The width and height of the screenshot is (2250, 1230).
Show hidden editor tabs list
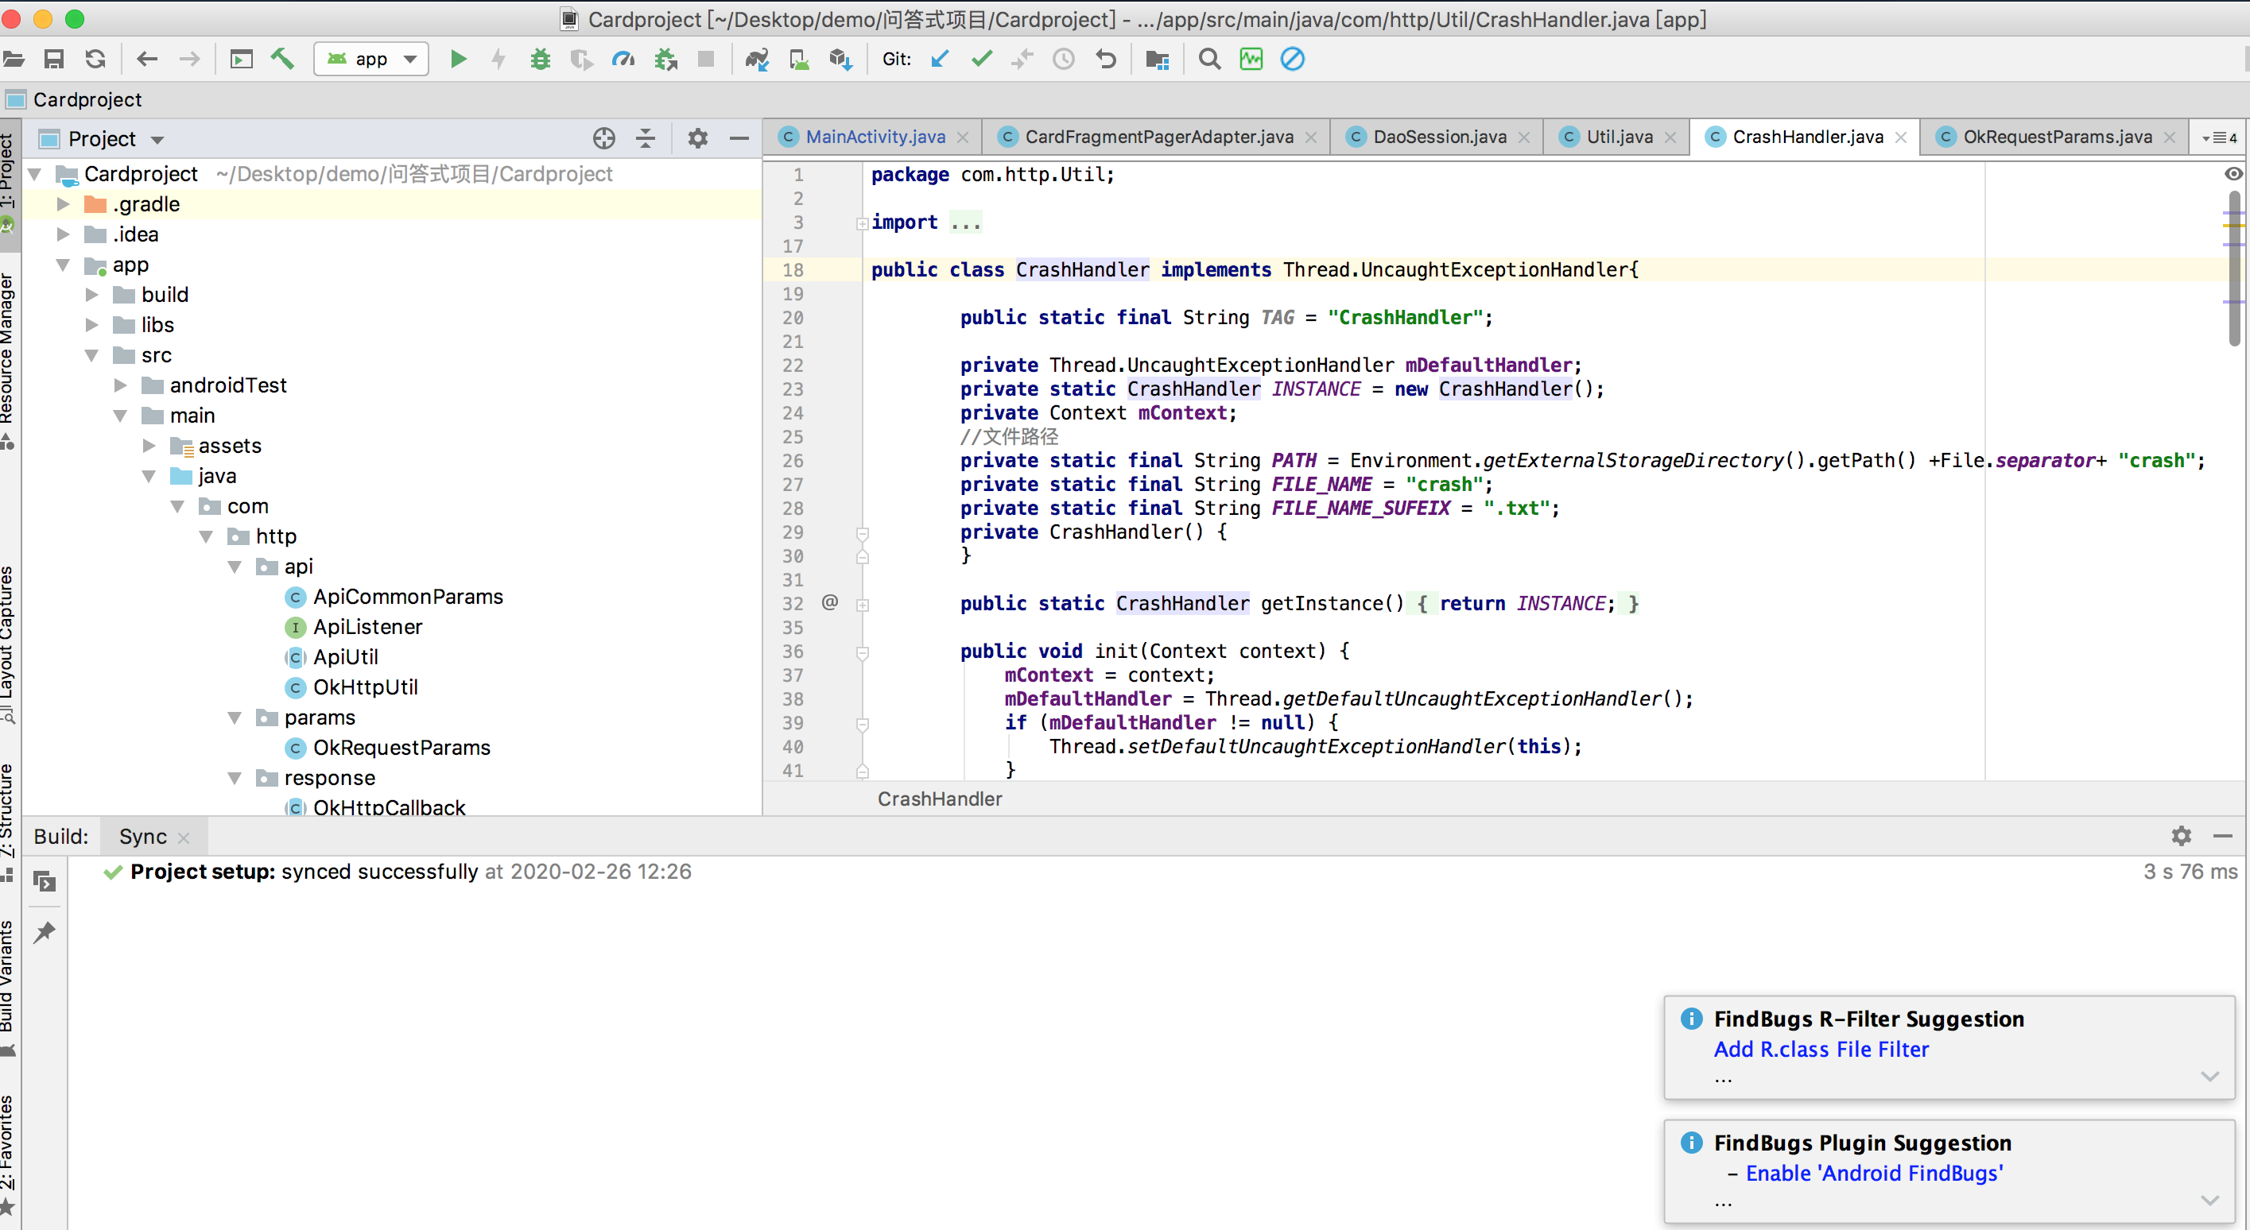coord(2218,138)
